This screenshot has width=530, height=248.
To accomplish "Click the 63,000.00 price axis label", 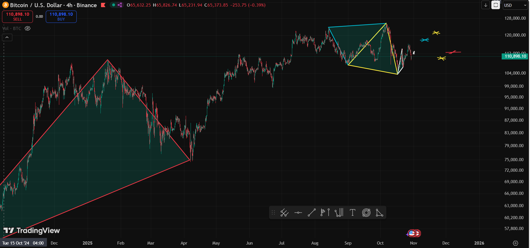I will click(x=514, y=206).
